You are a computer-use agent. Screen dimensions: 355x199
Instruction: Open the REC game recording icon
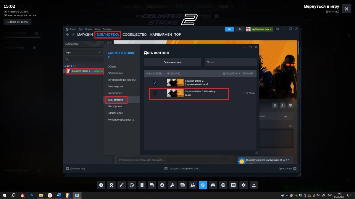233,185
